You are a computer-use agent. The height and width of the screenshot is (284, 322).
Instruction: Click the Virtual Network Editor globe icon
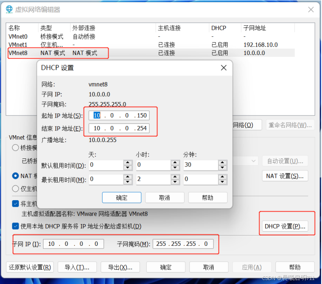[x=9, y=9]
